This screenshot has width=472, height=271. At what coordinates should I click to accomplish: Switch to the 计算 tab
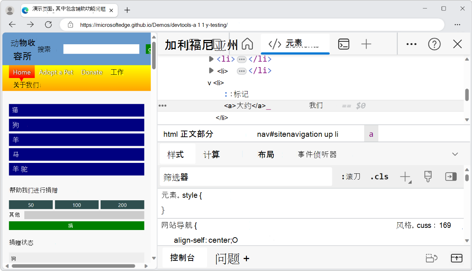pyautogui.click(x=212, y=154)
